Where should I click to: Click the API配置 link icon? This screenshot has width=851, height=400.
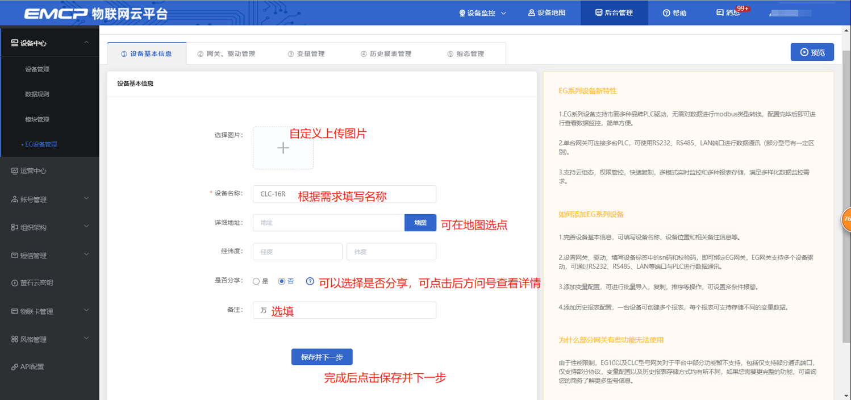15,367
